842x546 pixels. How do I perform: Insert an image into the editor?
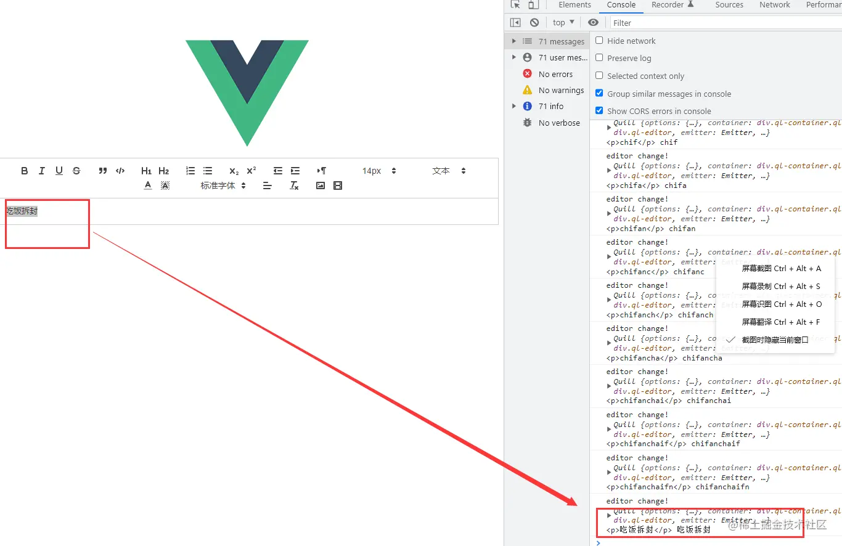321,185
